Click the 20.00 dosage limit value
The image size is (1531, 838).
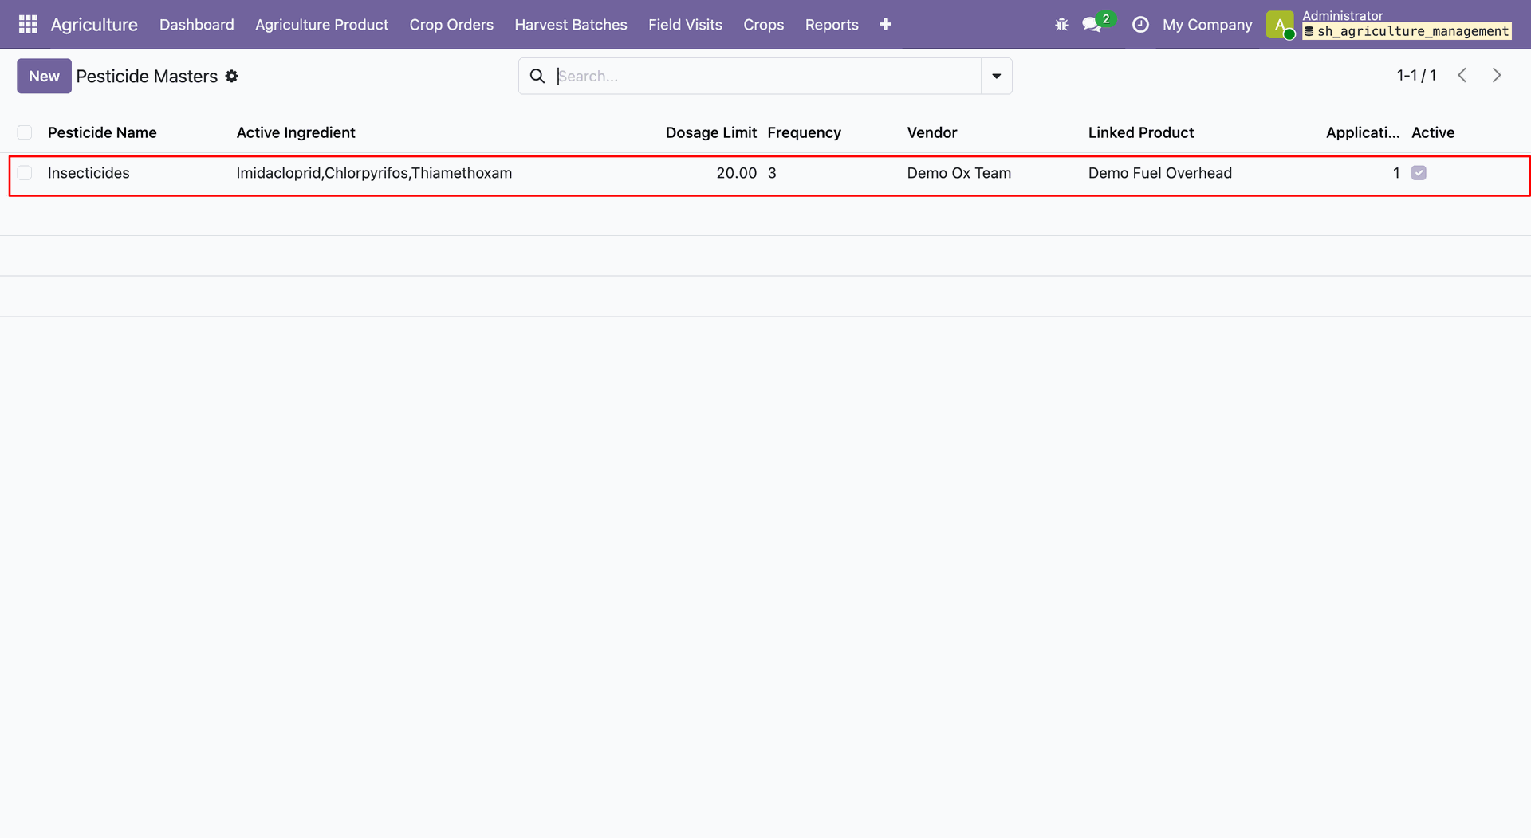pos(736,173)
